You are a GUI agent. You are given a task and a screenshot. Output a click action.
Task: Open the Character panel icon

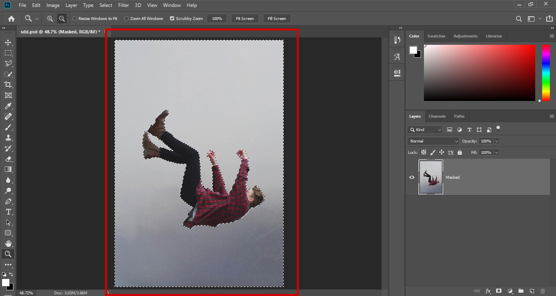[x=397, y=57]
